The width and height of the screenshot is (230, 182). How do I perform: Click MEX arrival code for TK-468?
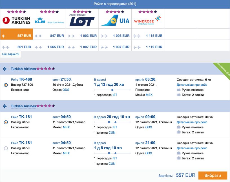click(x=149, y=95)
